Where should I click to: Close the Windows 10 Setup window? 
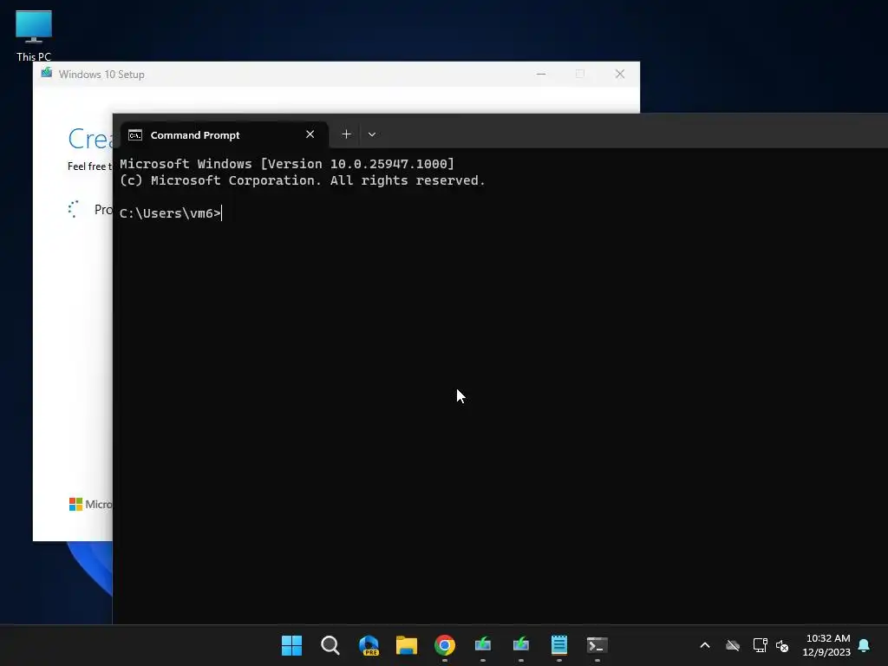tap(619, 75)
